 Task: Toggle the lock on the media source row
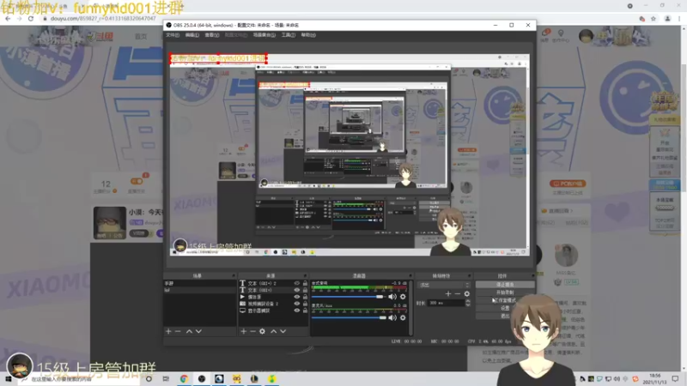306,297
